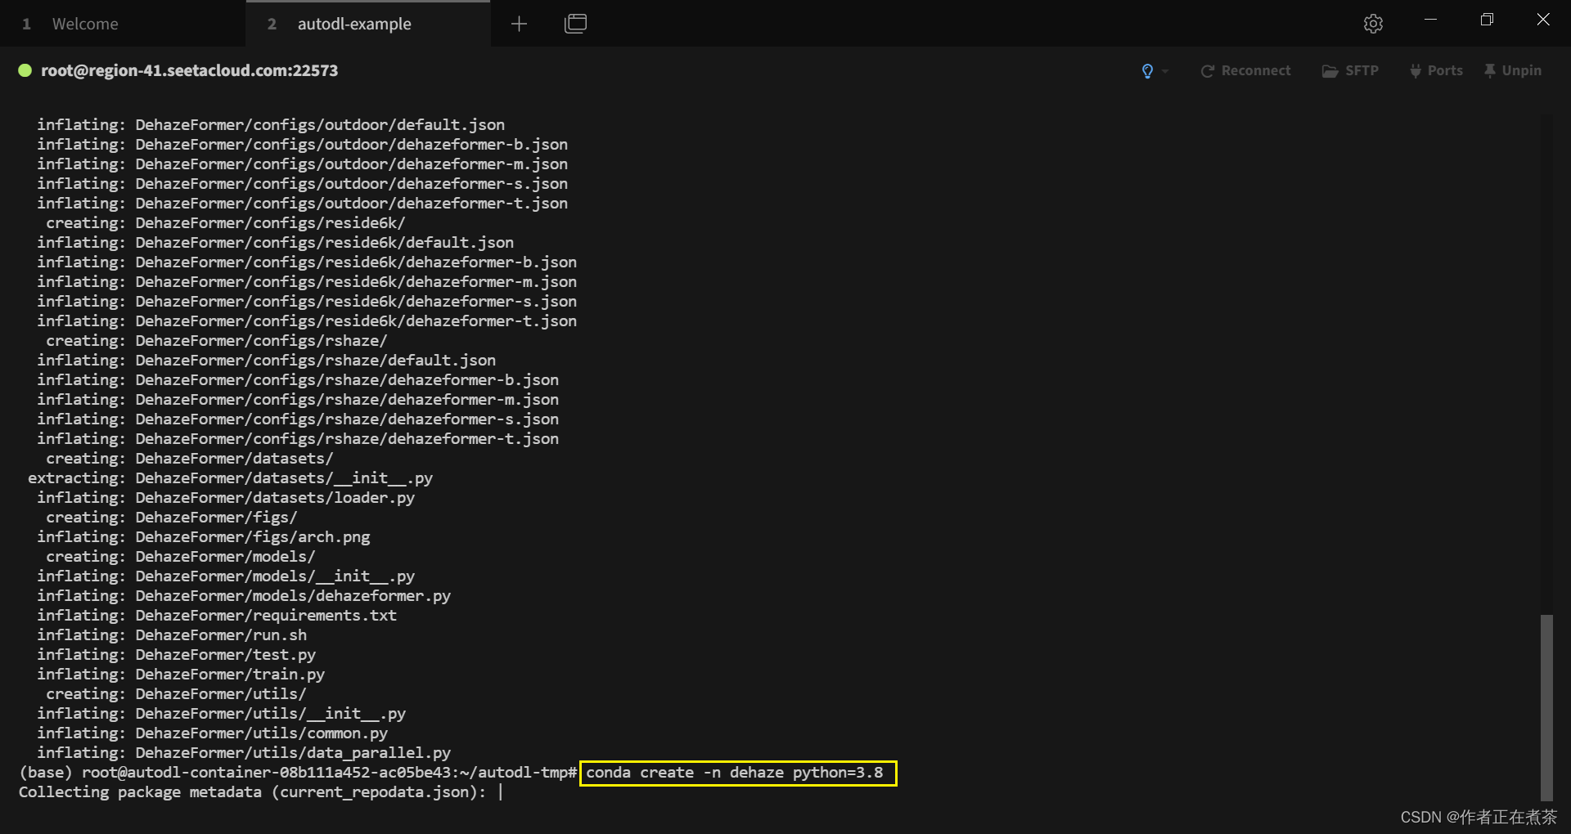Click the terminal cursor after Collecting package metadata
Image resolution: width=1571 pixels, height=834 pixels.
click(x=501, y=792)
